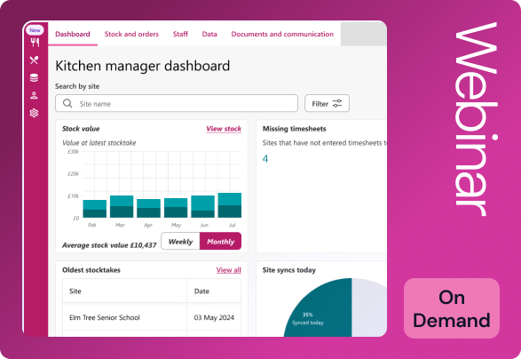Switch the chart to Weekly

click(180, 242)
